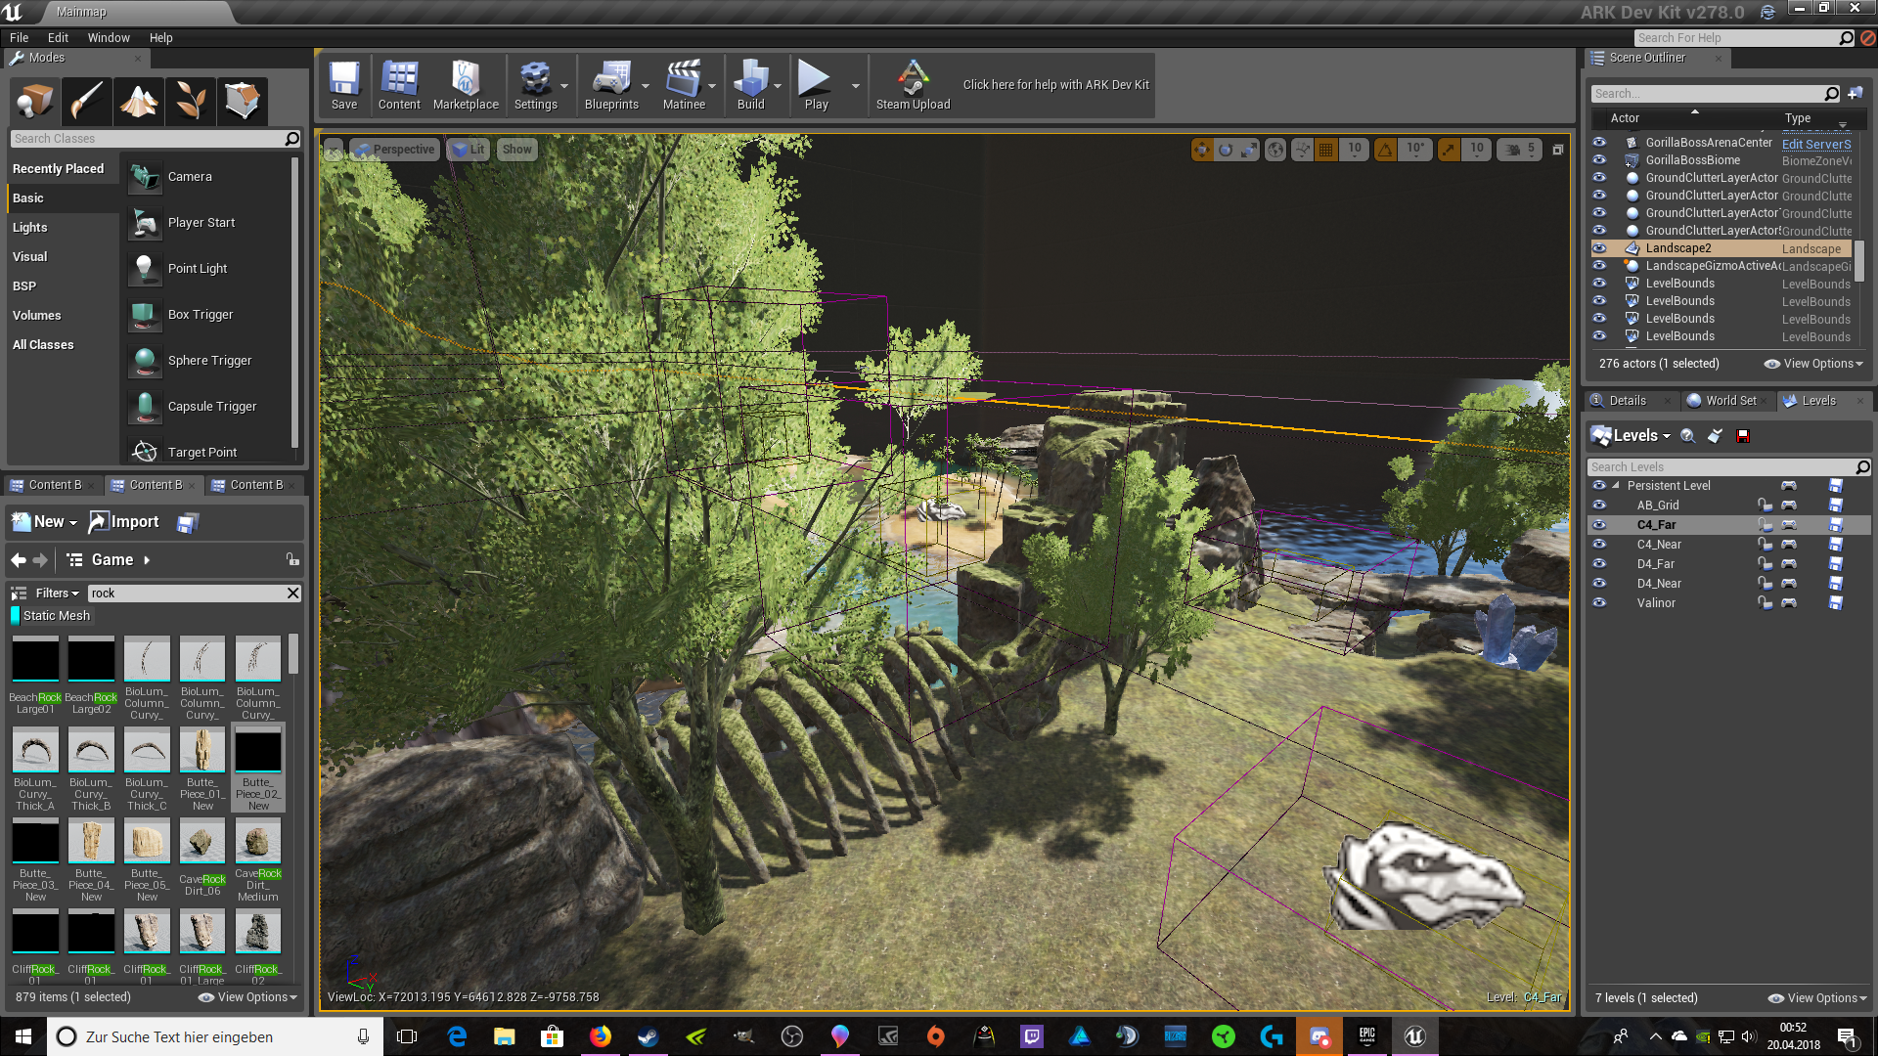This screenshot has width=1878, height=1056.
Task: Open the Levels dropdown menu
Action: coord(1631,436)
